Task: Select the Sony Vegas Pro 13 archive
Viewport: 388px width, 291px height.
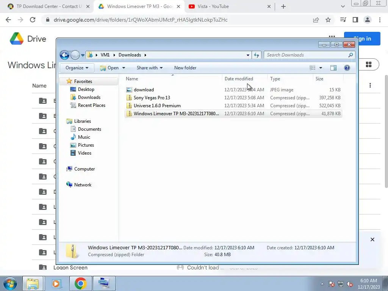Action: tap(233, 98)
